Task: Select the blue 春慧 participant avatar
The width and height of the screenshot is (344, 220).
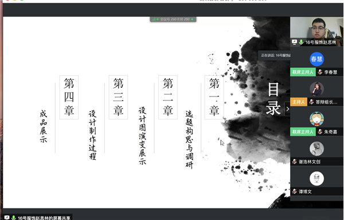Action: (316, 59)
